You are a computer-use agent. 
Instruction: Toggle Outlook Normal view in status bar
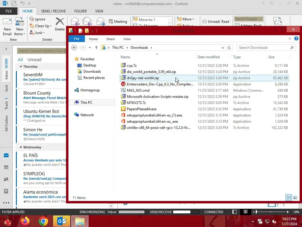coord(234,212)
